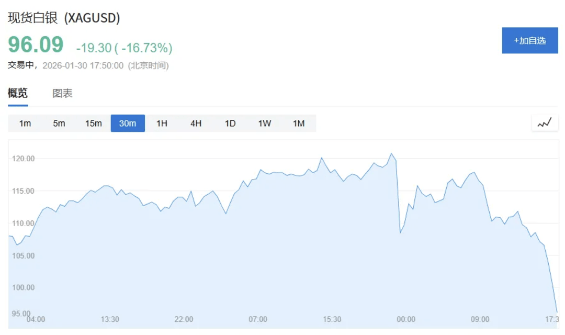
Task: Switch to the 4H timeframe
Action: coord(196,123)
